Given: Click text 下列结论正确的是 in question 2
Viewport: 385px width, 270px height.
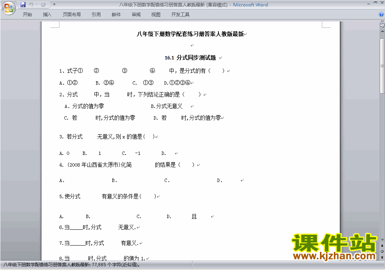Looking at the screenshot, I should click(x=159, y=95).
